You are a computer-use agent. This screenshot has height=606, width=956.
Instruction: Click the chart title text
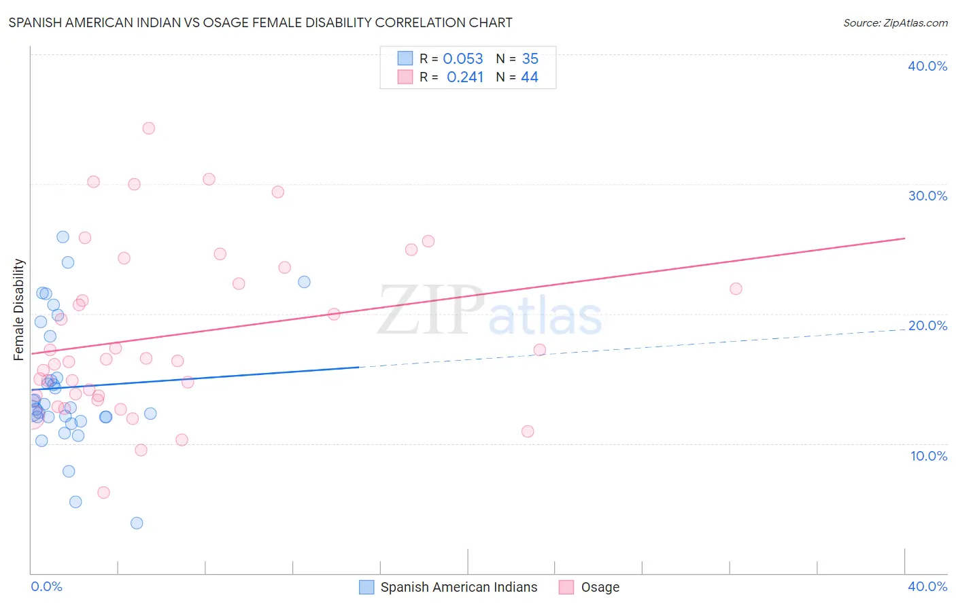(260, 22)
